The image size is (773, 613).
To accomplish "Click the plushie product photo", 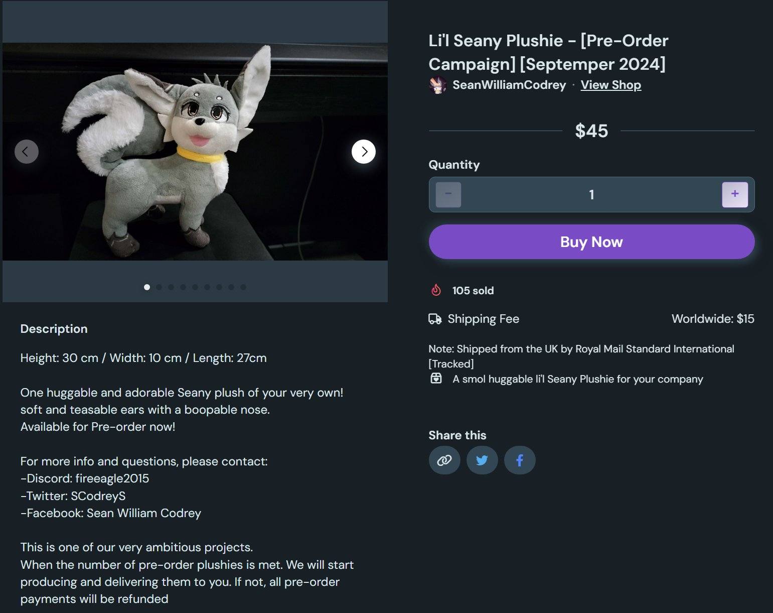I will [195, 152].
